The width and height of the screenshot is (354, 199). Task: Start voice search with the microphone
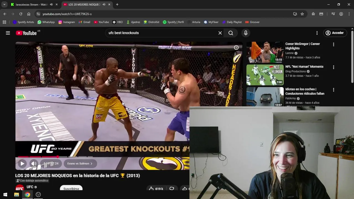point(246,33)
